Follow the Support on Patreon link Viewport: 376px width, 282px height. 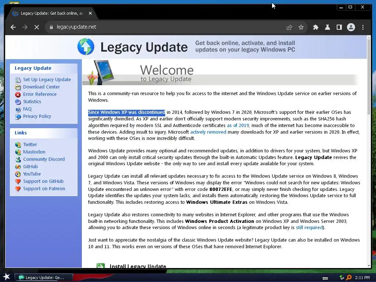44,189
